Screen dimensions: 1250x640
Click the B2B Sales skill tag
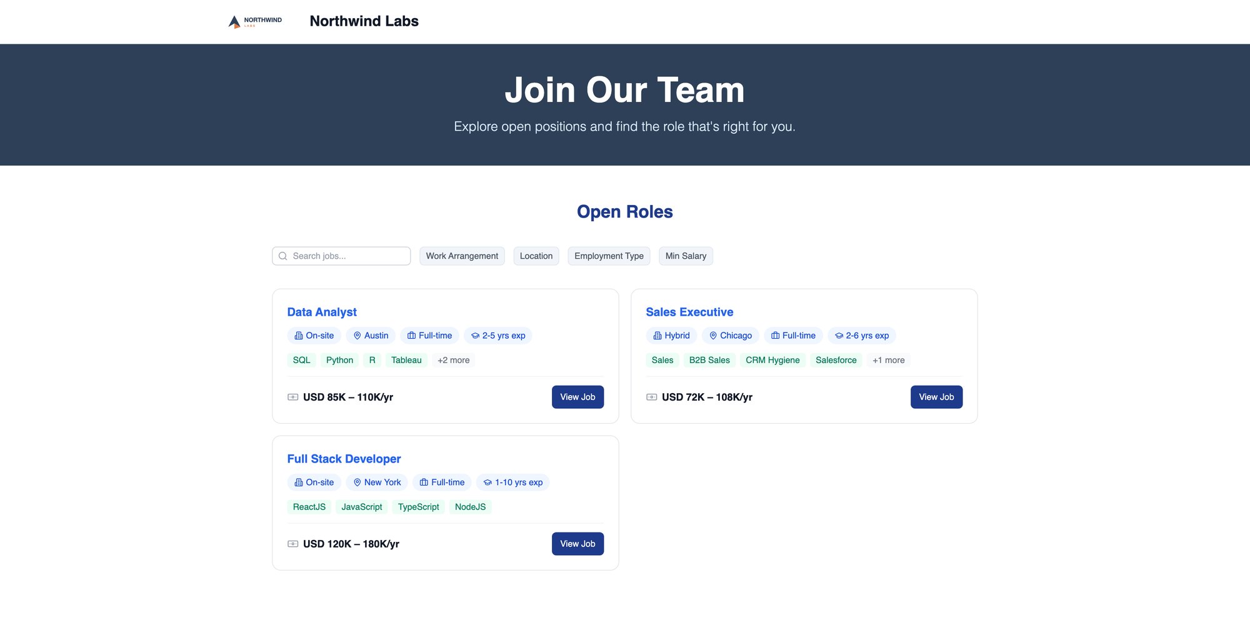tap(709, 360)
